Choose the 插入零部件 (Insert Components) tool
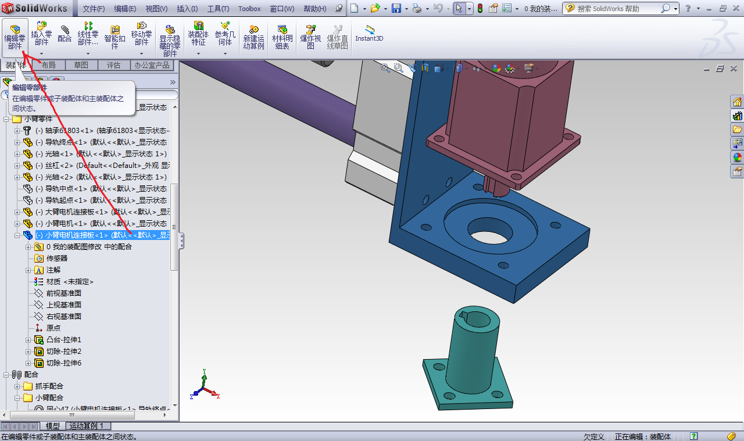The width and height of the screenshot is (744, 441). 41,34
